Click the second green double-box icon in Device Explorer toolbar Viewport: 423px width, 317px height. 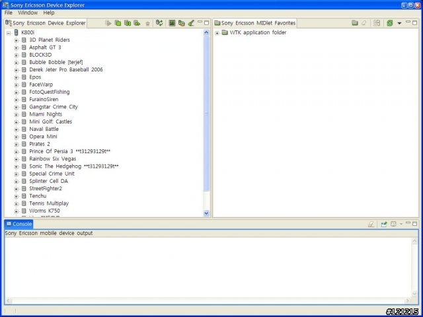(x=128, y=23)
